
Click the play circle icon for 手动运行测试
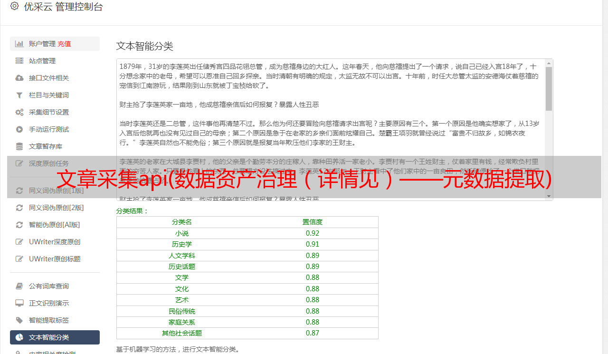coord(19,129)
